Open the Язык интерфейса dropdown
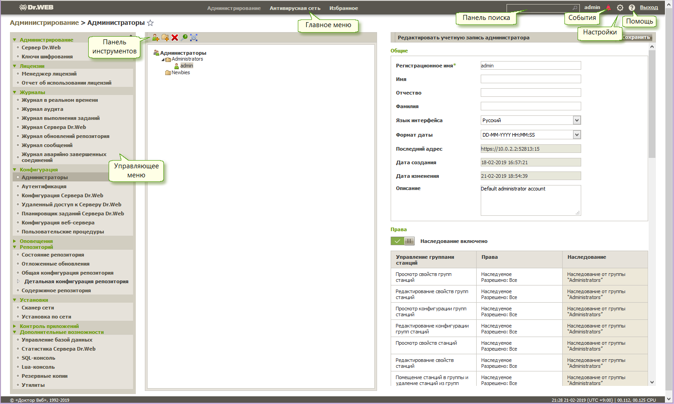This screenshot has height=404, width=674. click(x=577, y=120)
